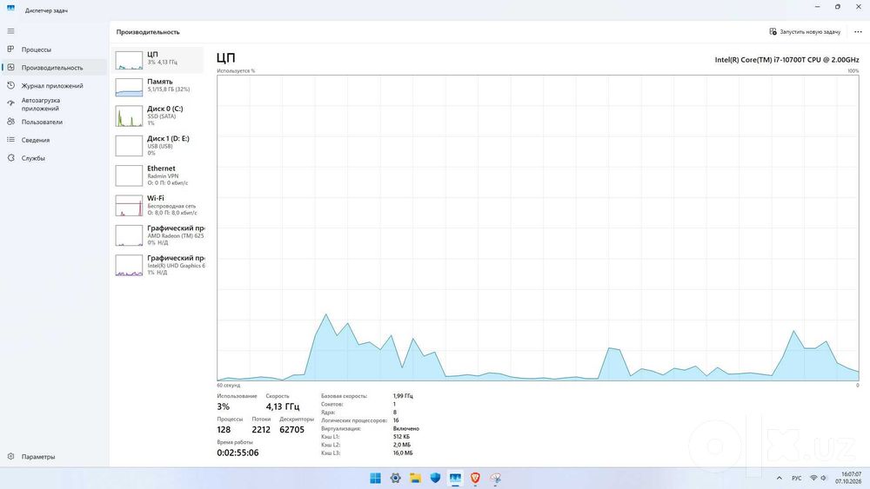This screenshot has width=870, height=489.
Task: Click the 3% usage value
Action: coord(223,406)
